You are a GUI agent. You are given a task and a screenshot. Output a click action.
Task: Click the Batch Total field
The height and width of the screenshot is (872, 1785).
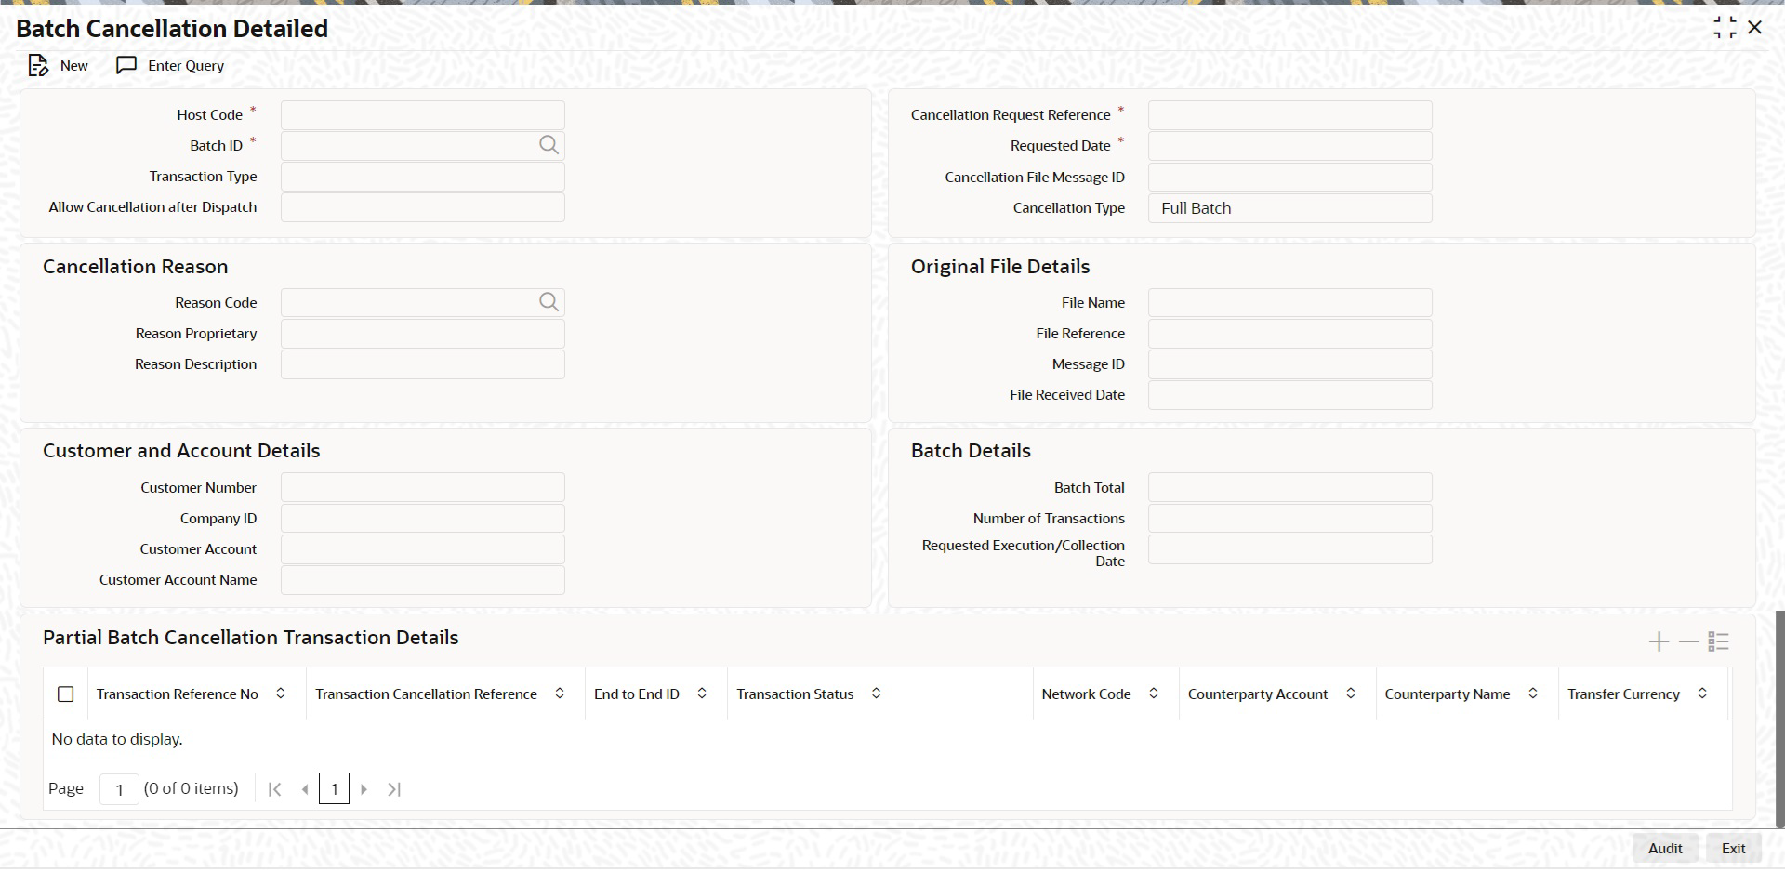coord(1290,488)
